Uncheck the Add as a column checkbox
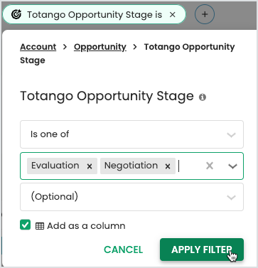 coord(25,225)
